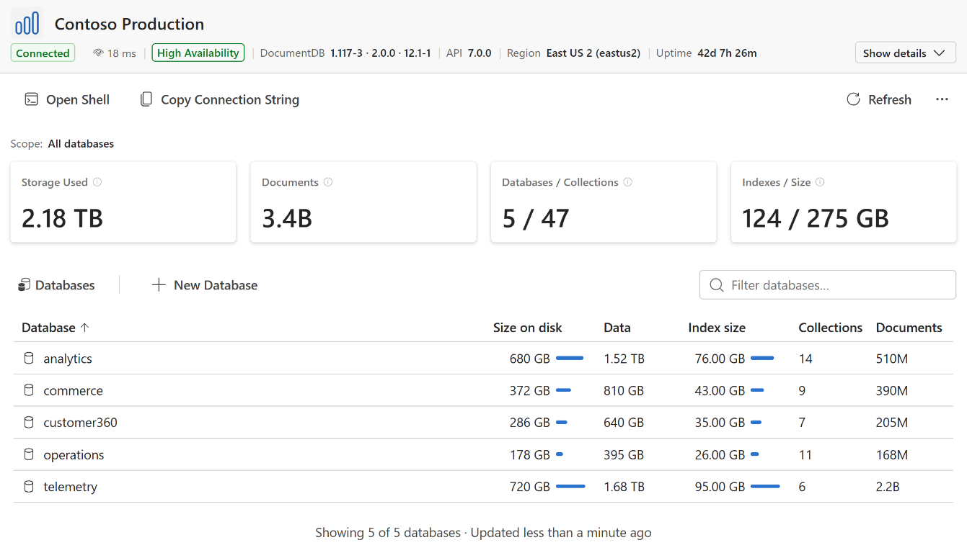Open the operations database name
Screen dimensions: 967x553
click(74, 455)
